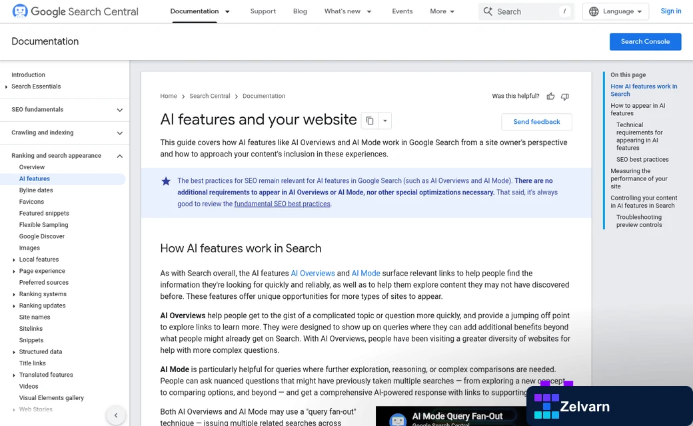Expand the Ranking updates tree arrow
693x426 pixels.
click(x=14, y=306)
